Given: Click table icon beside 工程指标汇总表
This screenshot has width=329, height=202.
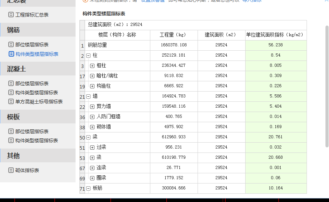Looking at the screenshot, I should pos(11,15).
